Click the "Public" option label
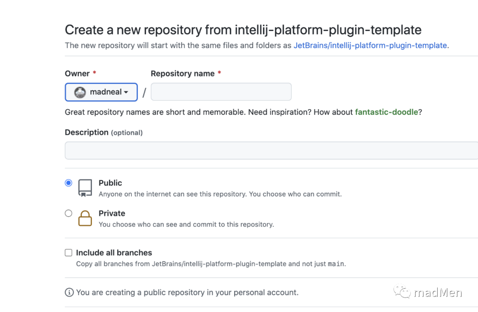The width and height of the screenshot is (478, 312). (x=110, y=183)
